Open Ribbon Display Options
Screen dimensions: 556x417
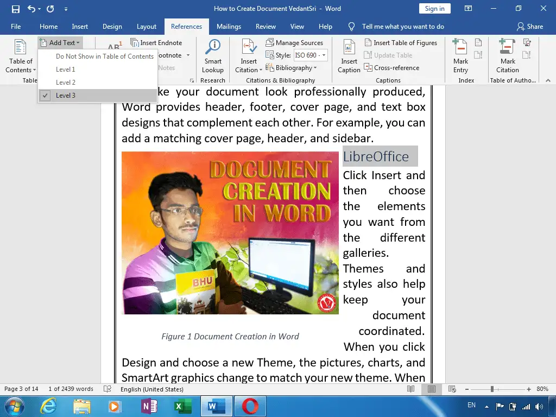point(469,9)
